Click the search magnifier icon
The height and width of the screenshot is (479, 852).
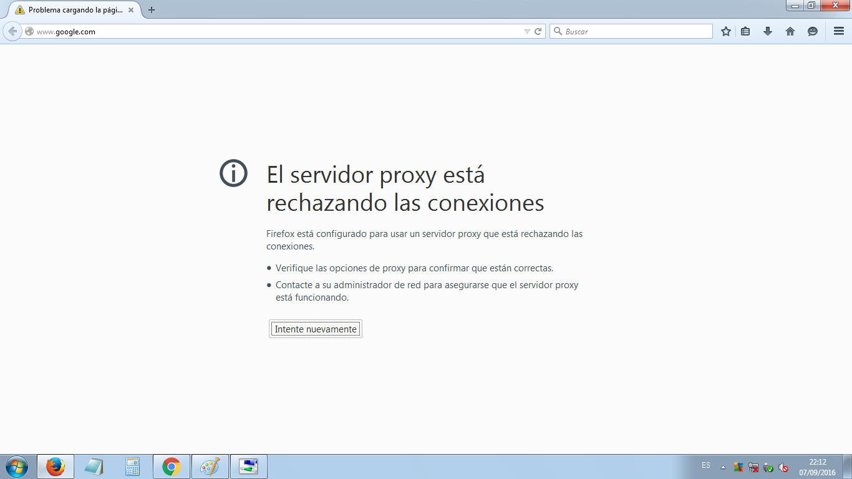click(x=558, y=31)
